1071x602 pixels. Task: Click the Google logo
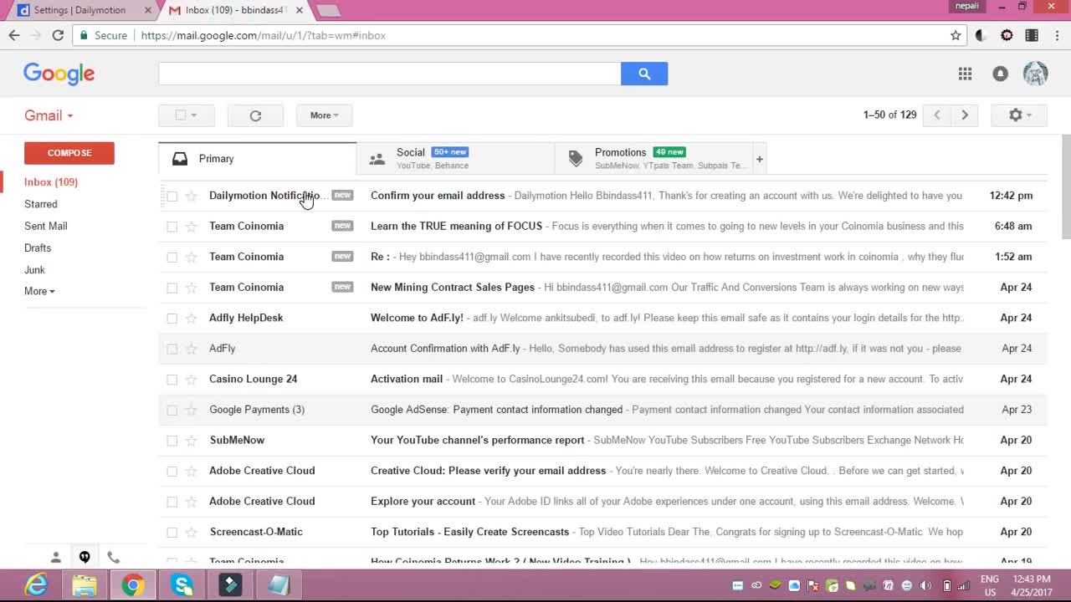(x=59, y=74)
